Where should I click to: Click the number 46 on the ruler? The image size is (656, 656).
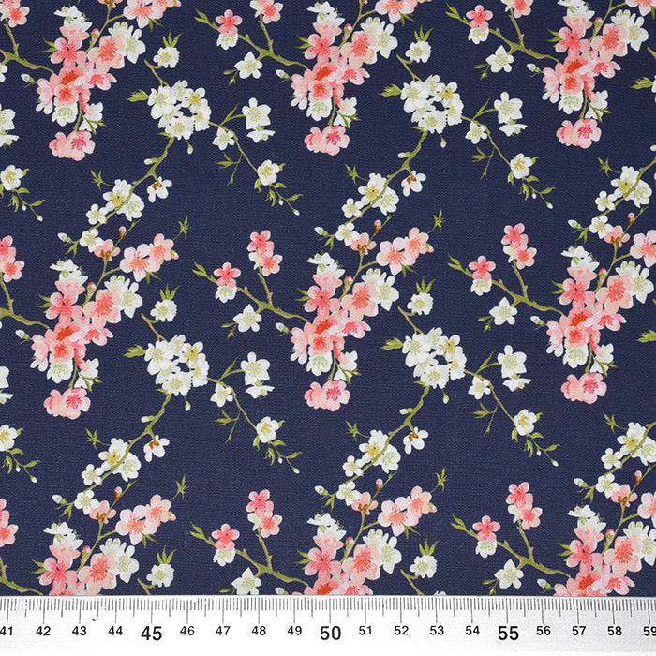coord(186,633)
